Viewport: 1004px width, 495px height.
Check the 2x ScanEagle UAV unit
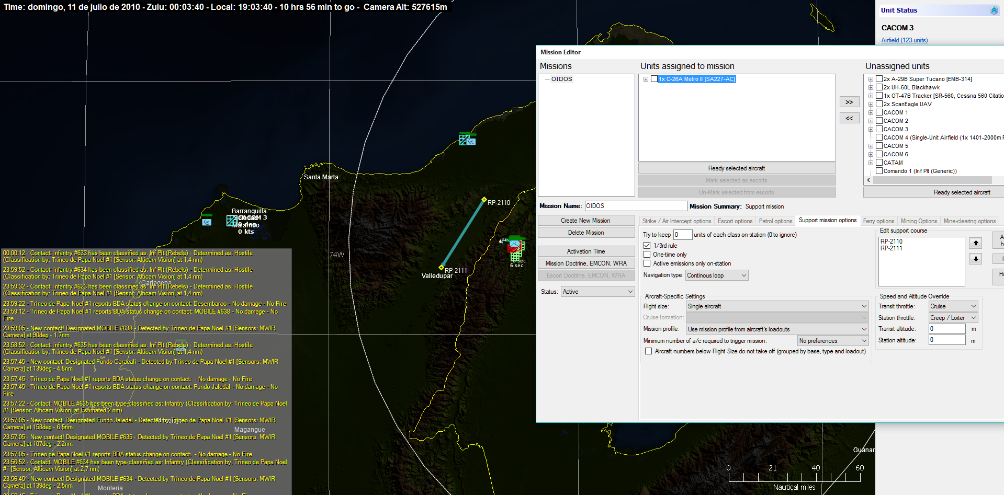pyautogui.click(x=879, y=104)
